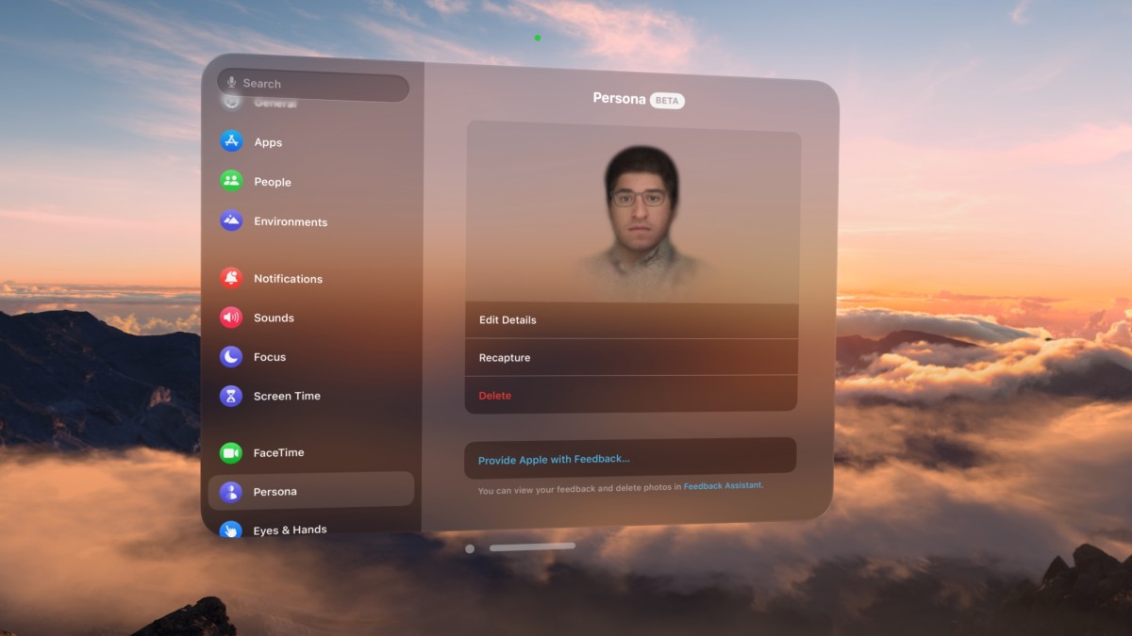Screen dimensions: 1132x636
Task: Select Notifications label in sidebar
Action: pos(288,279)
